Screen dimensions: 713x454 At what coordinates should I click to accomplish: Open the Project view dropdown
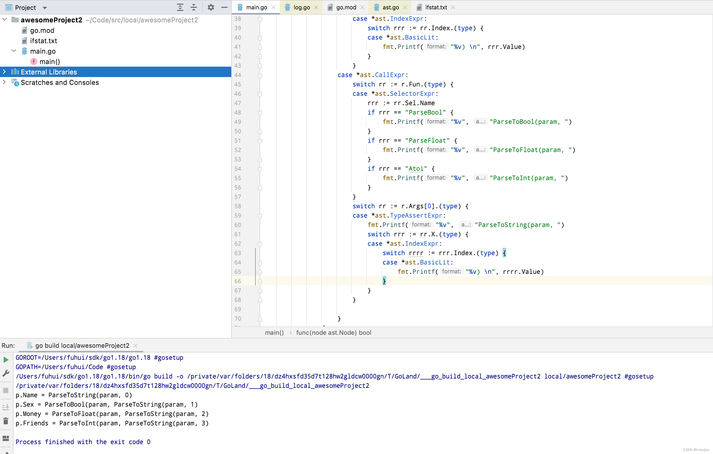point(45,8)
